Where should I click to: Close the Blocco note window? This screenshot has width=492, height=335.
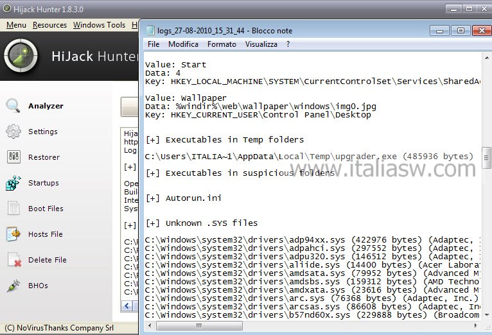coord(482,31)
